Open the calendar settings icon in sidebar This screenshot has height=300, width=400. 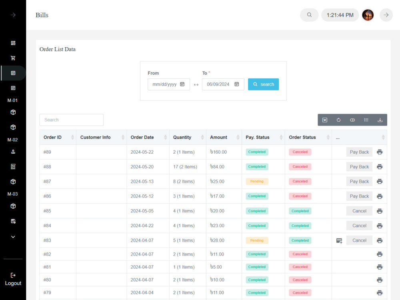click(13, 221)
